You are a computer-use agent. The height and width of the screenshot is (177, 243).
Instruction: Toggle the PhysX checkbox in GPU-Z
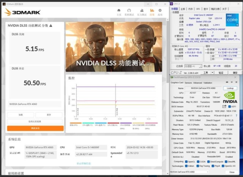[x=213, y=166]
